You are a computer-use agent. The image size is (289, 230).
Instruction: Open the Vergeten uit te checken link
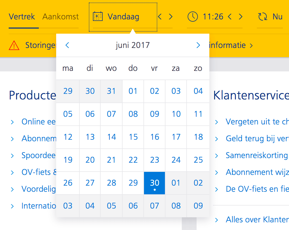click(x=257, y=122)
